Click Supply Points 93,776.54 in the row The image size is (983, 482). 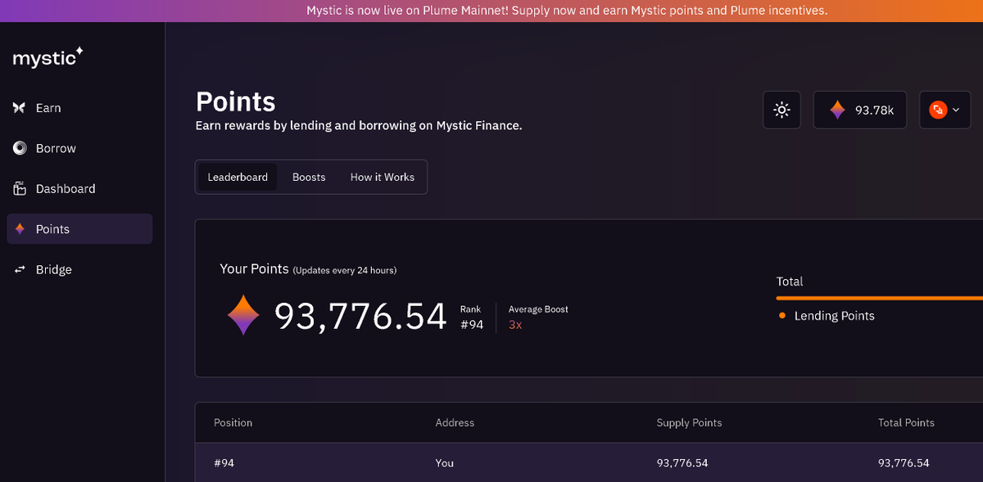(682, 463)
